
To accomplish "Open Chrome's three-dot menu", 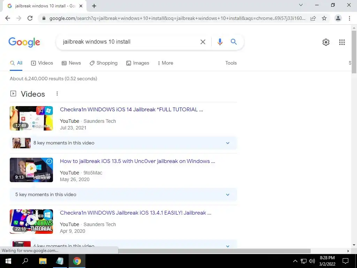I will click(349, 18).
